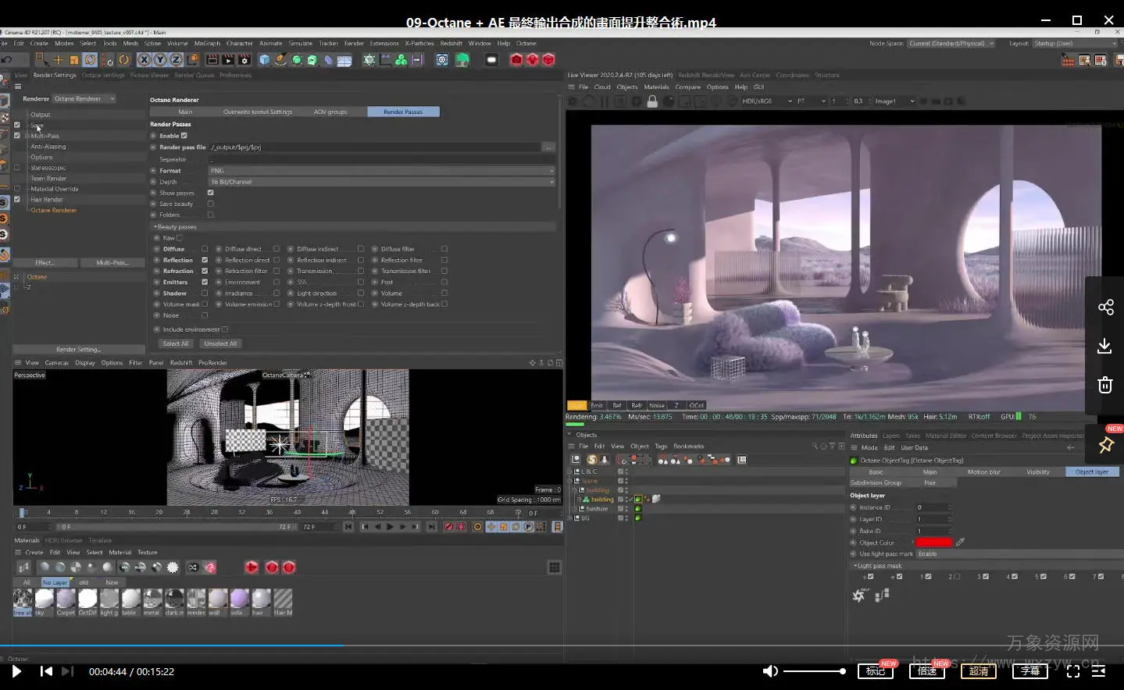
Task: Click the Cube primitive icon
Action: coord(265,60)
